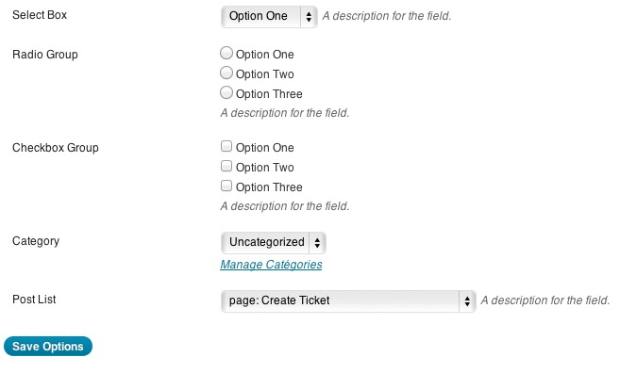Click the Post List field label
Image resolution: width=620 pixels, height=373 pixels.
click(x=34, y=300)
